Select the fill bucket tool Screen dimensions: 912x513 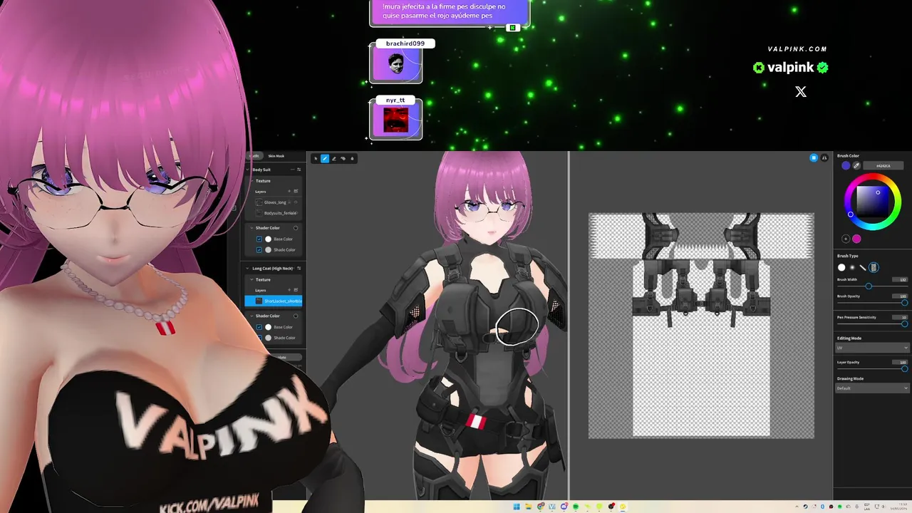(343, 158)
